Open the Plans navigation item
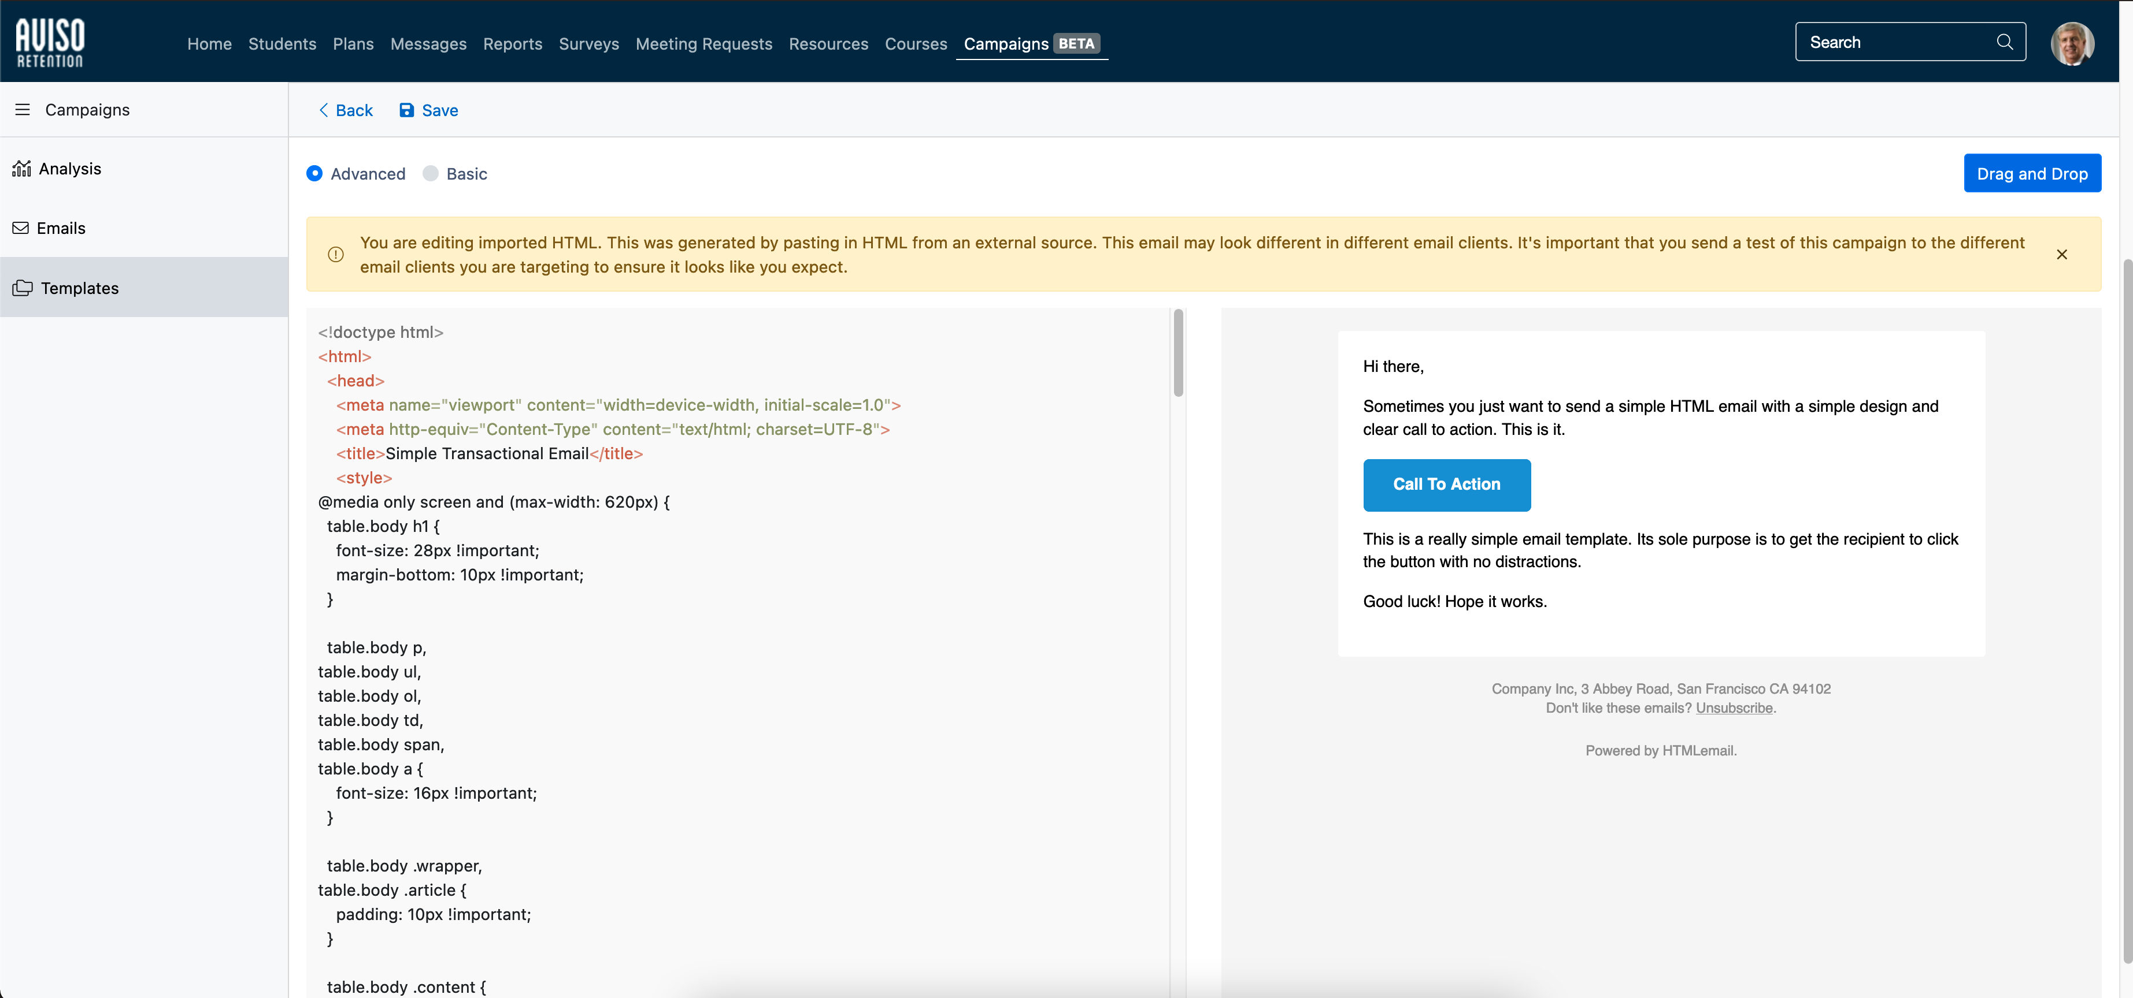Viewport: 2133px width, 998px height. (x=354, y=44)
